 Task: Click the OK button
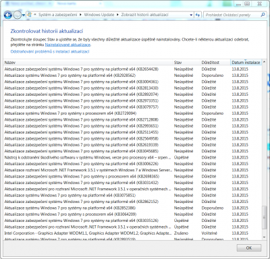(249, 248)
